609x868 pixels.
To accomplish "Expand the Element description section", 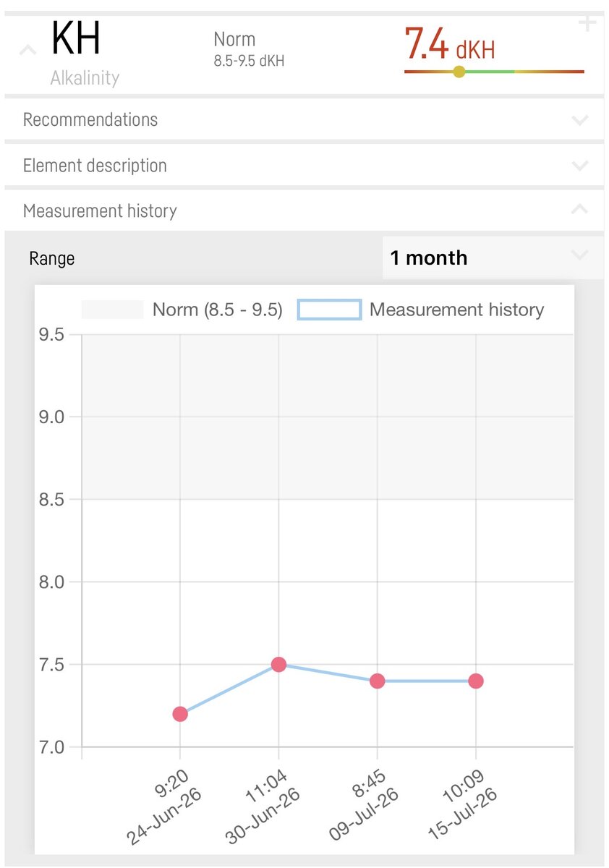I will tap(304, 166).
